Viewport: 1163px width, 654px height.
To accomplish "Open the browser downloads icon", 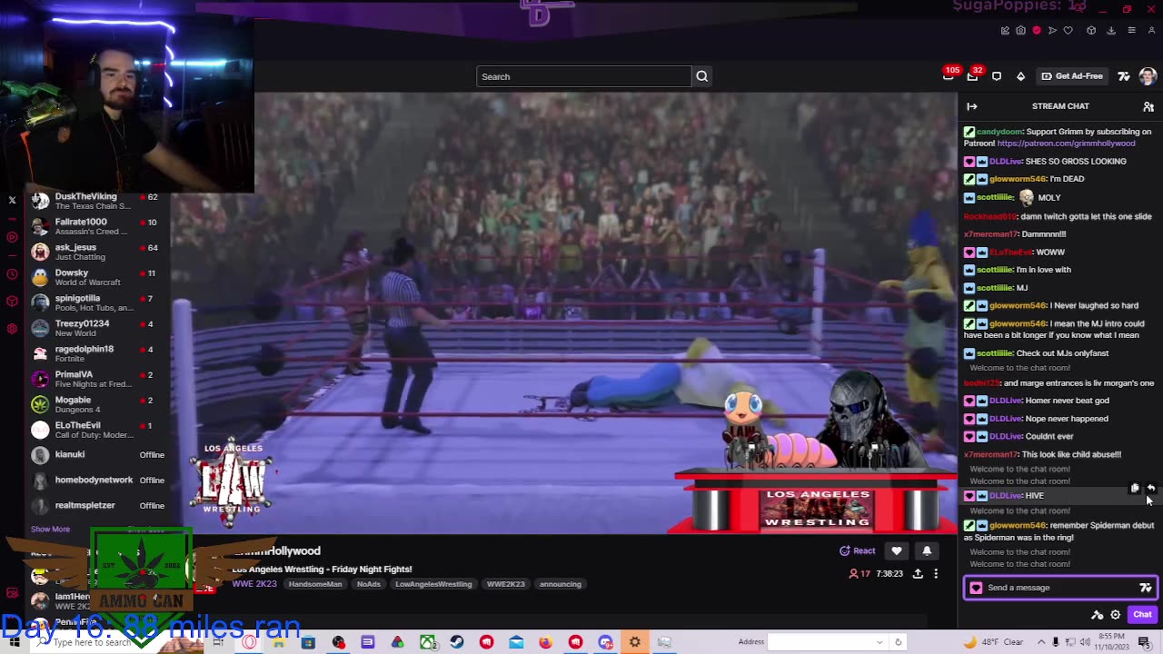I will [x=1111, y=30].
